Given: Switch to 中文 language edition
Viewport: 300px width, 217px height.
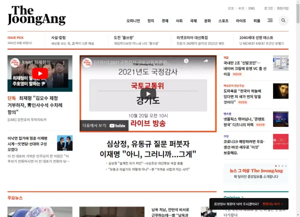Looking at the screenshot, I should 241,8.
